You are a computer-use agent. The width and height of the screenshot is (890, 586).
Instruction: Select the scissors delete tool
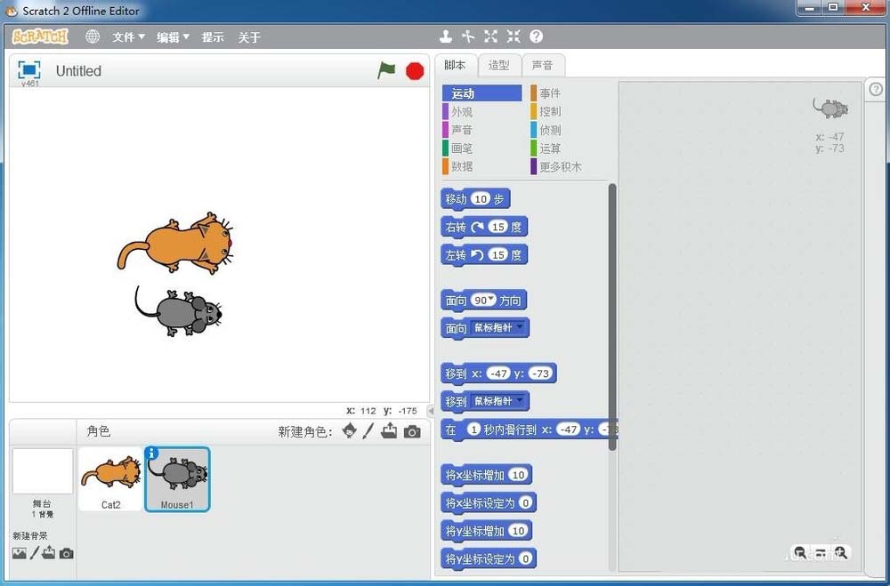pyautogui.click(x=468, y=36)
